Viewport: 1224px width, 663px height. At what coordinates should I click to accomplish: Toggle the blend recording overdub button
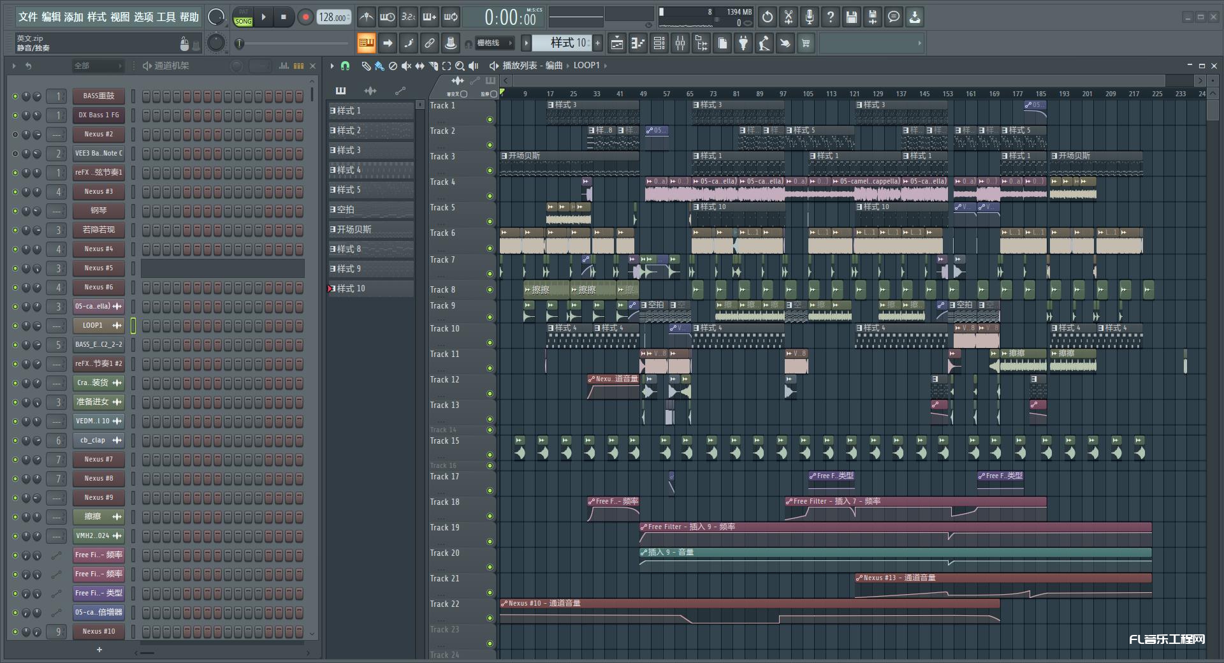tap(430, 17)
